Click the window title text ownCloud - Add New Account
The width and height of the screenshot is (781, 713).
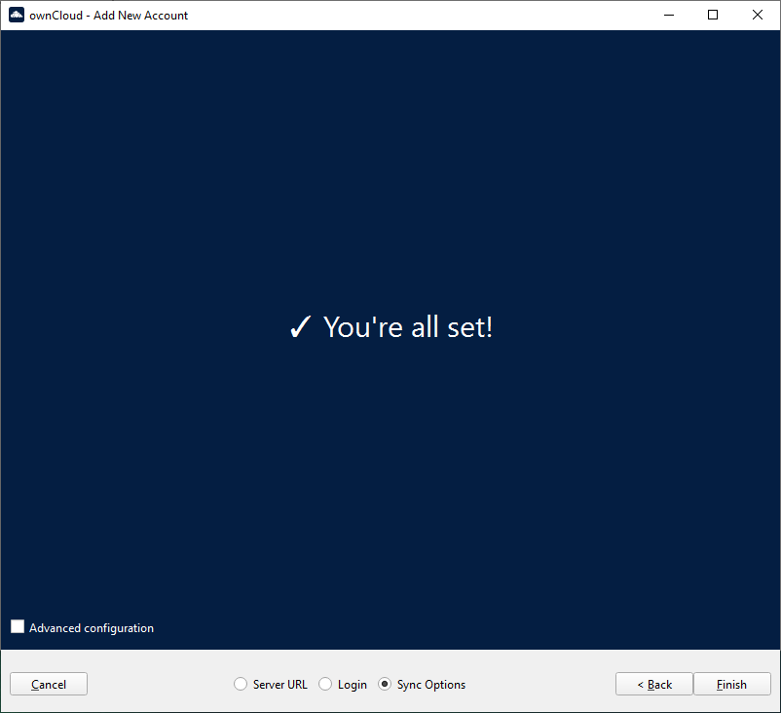[x=109, y=16]
